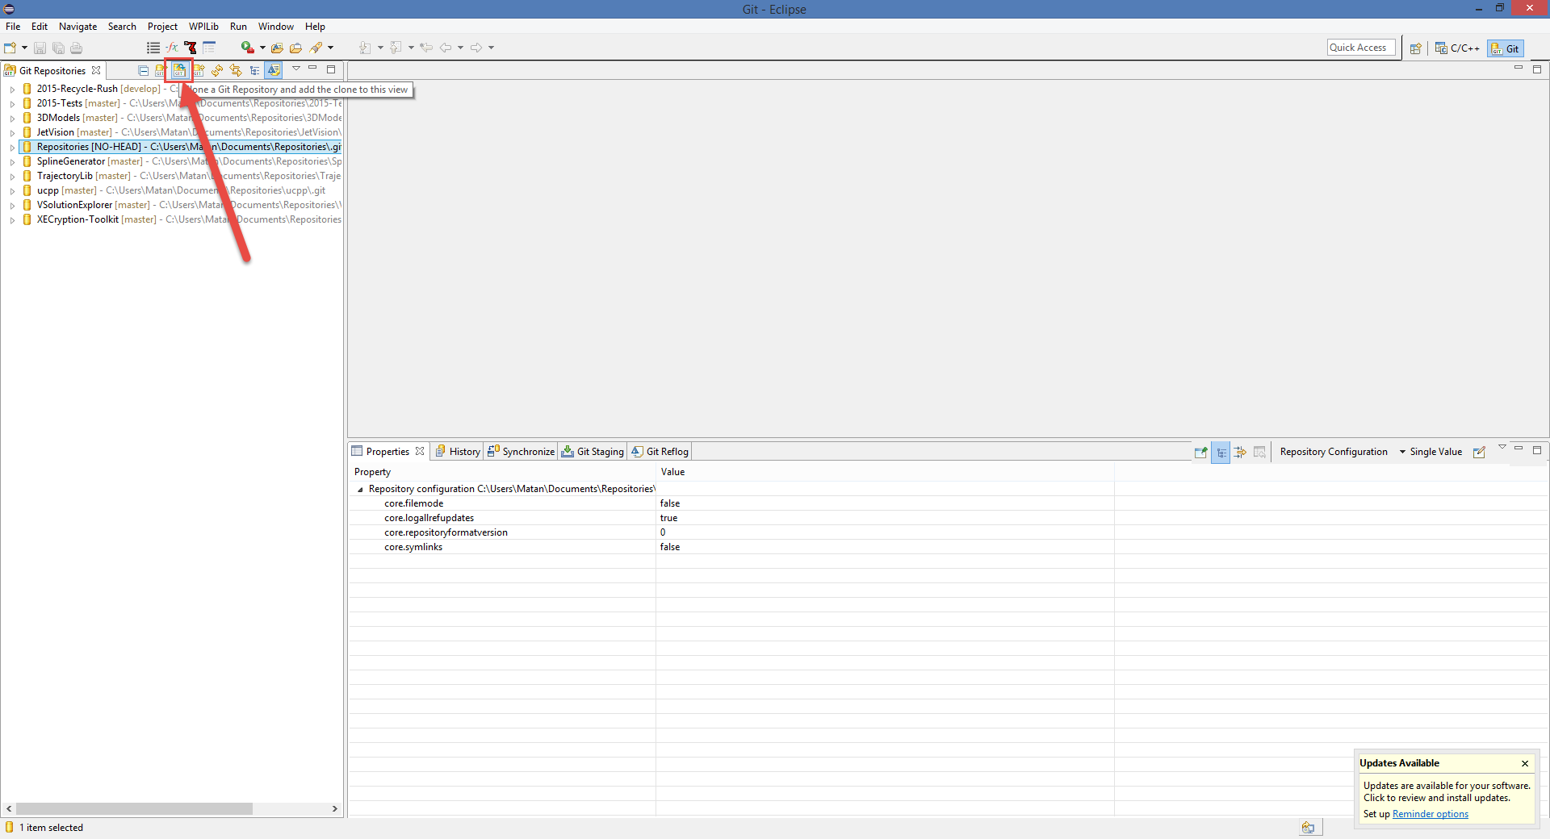
Task: Toggle Link with Selection in Git Repositories
Action: 274,70
